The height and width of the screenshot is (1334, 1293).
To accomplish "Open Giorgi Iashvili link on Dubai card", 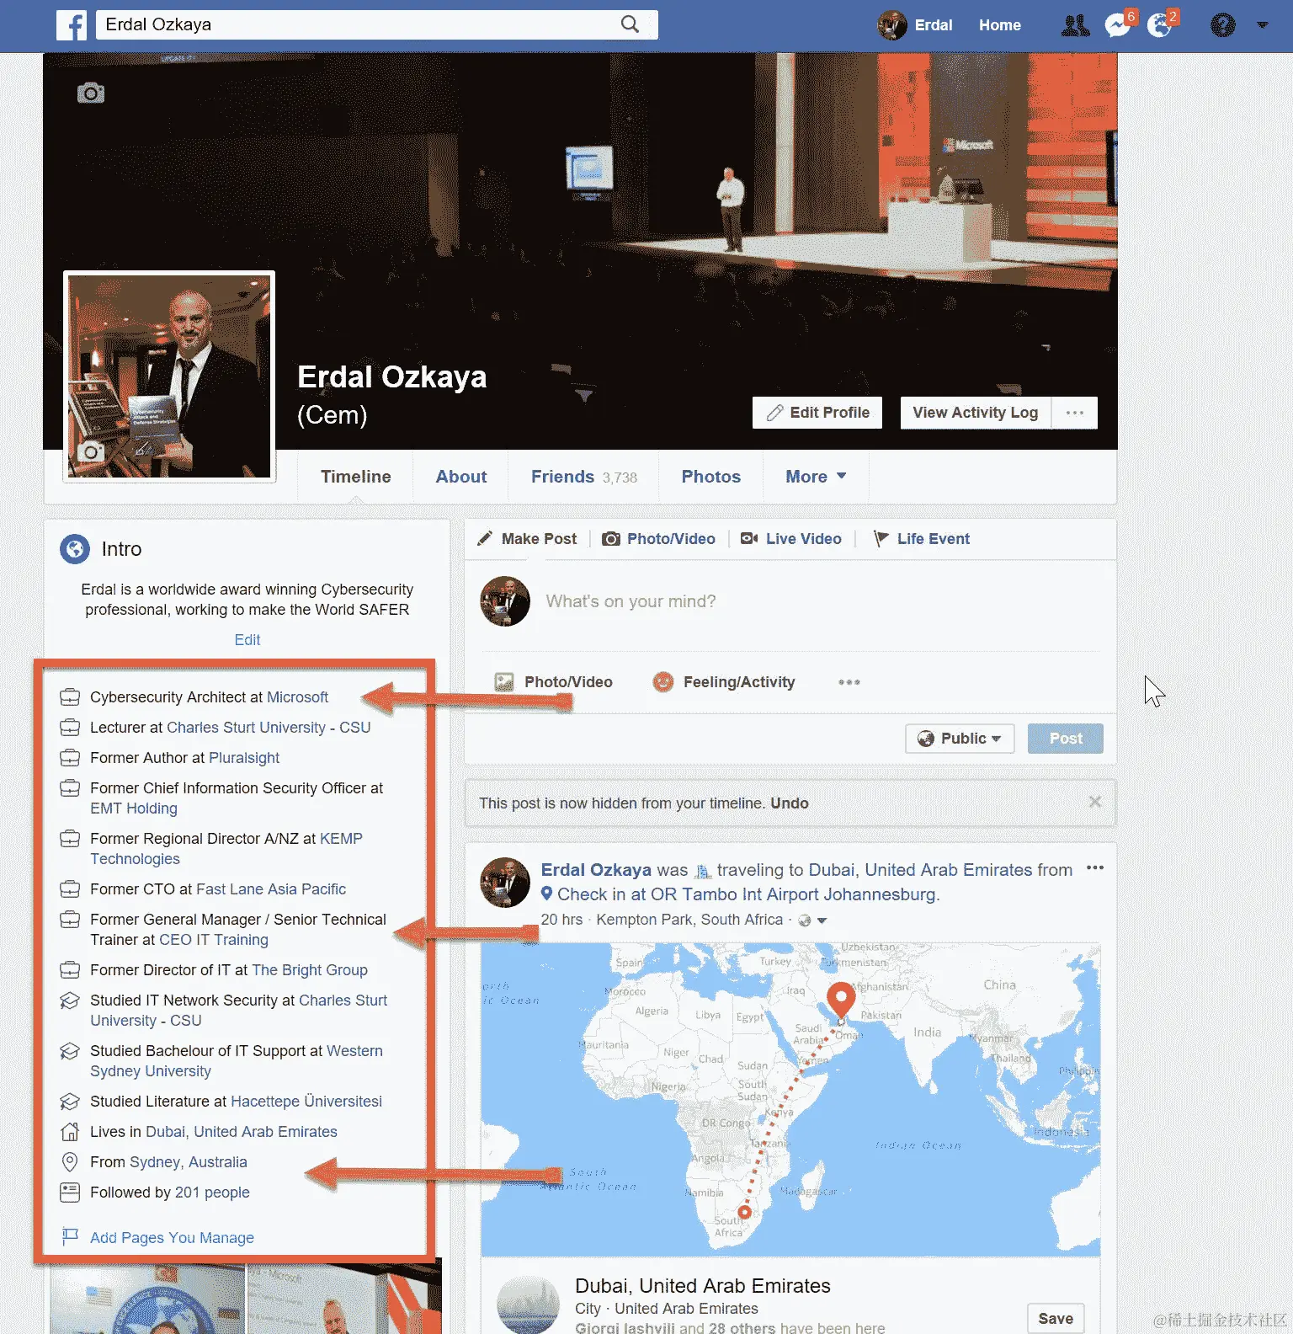I will pyautogui.click(x=625, y=1327).
